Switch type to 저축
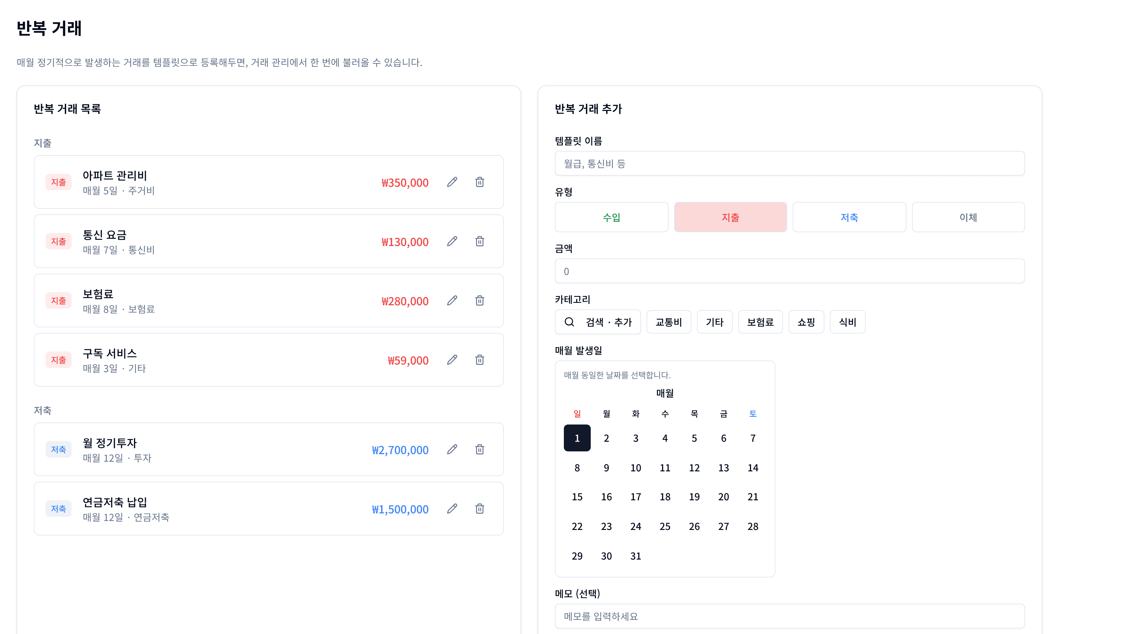 [x=849, y=217]
